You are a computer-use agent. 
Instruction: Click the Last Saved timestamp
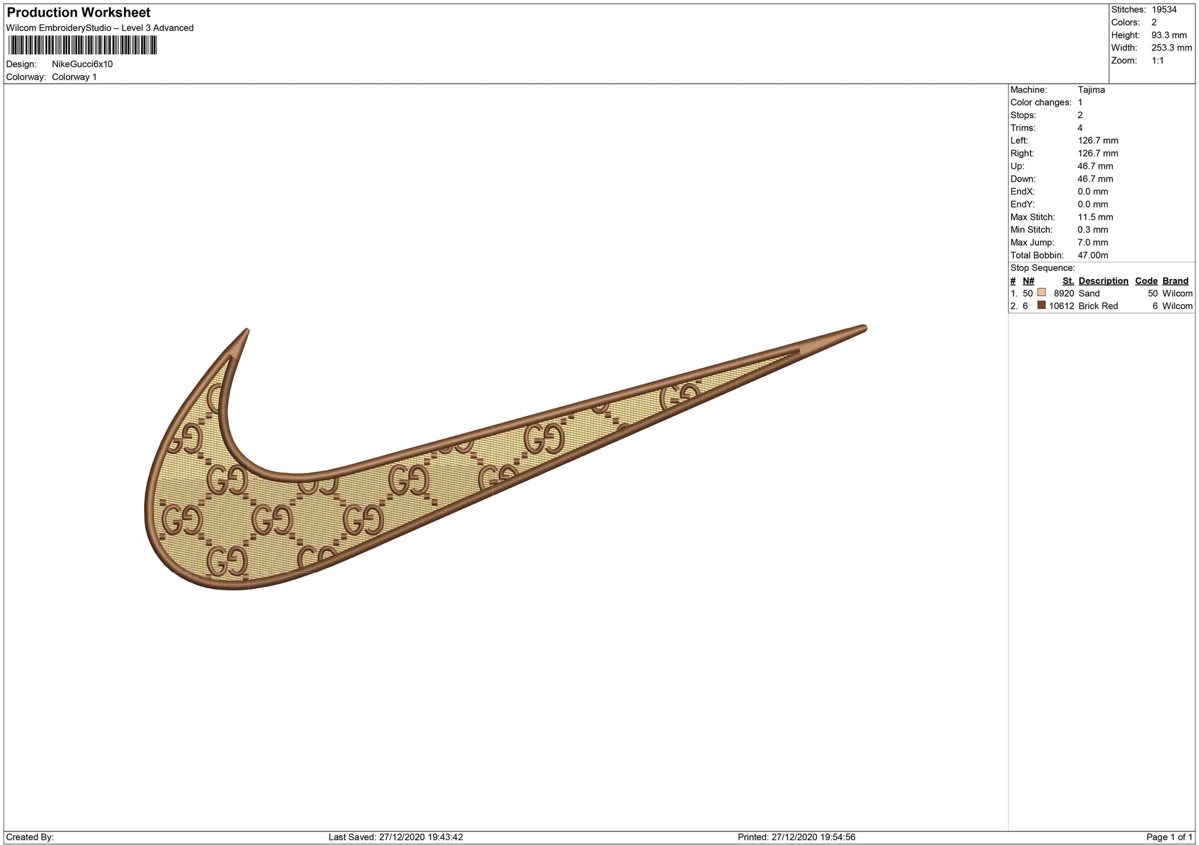(x=396, y=837)
